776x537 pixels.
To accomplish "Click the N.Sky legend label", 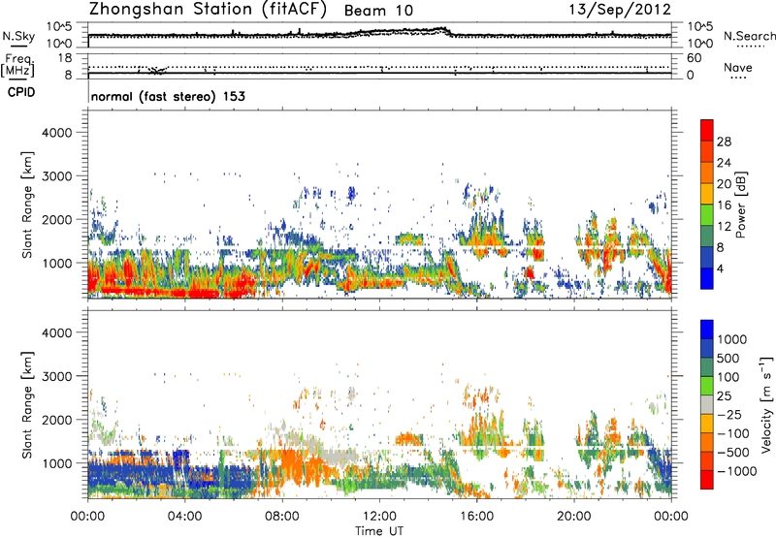I will tap(19, 36).
